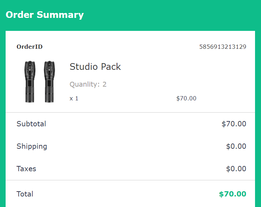Click the Total label
Screen dimensions: 261x207
pos(25,194)
